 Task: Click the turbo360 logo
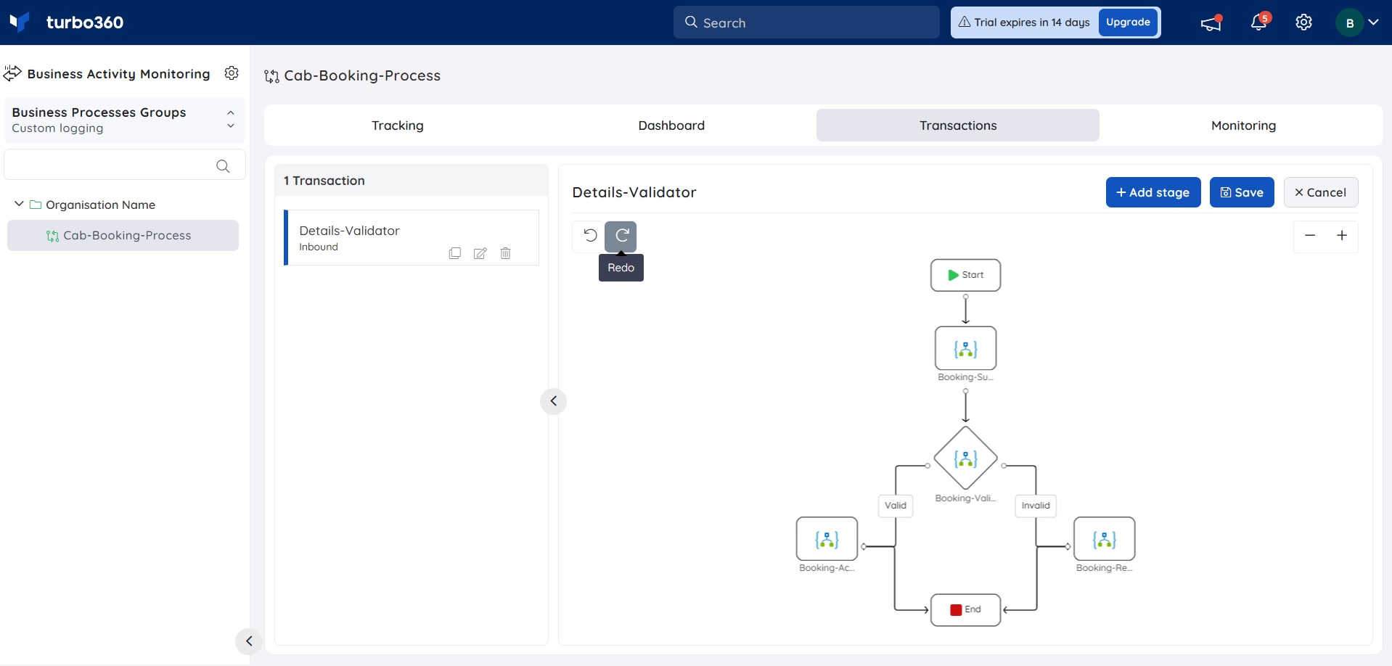pyautogui.click(x=66, y=22)
